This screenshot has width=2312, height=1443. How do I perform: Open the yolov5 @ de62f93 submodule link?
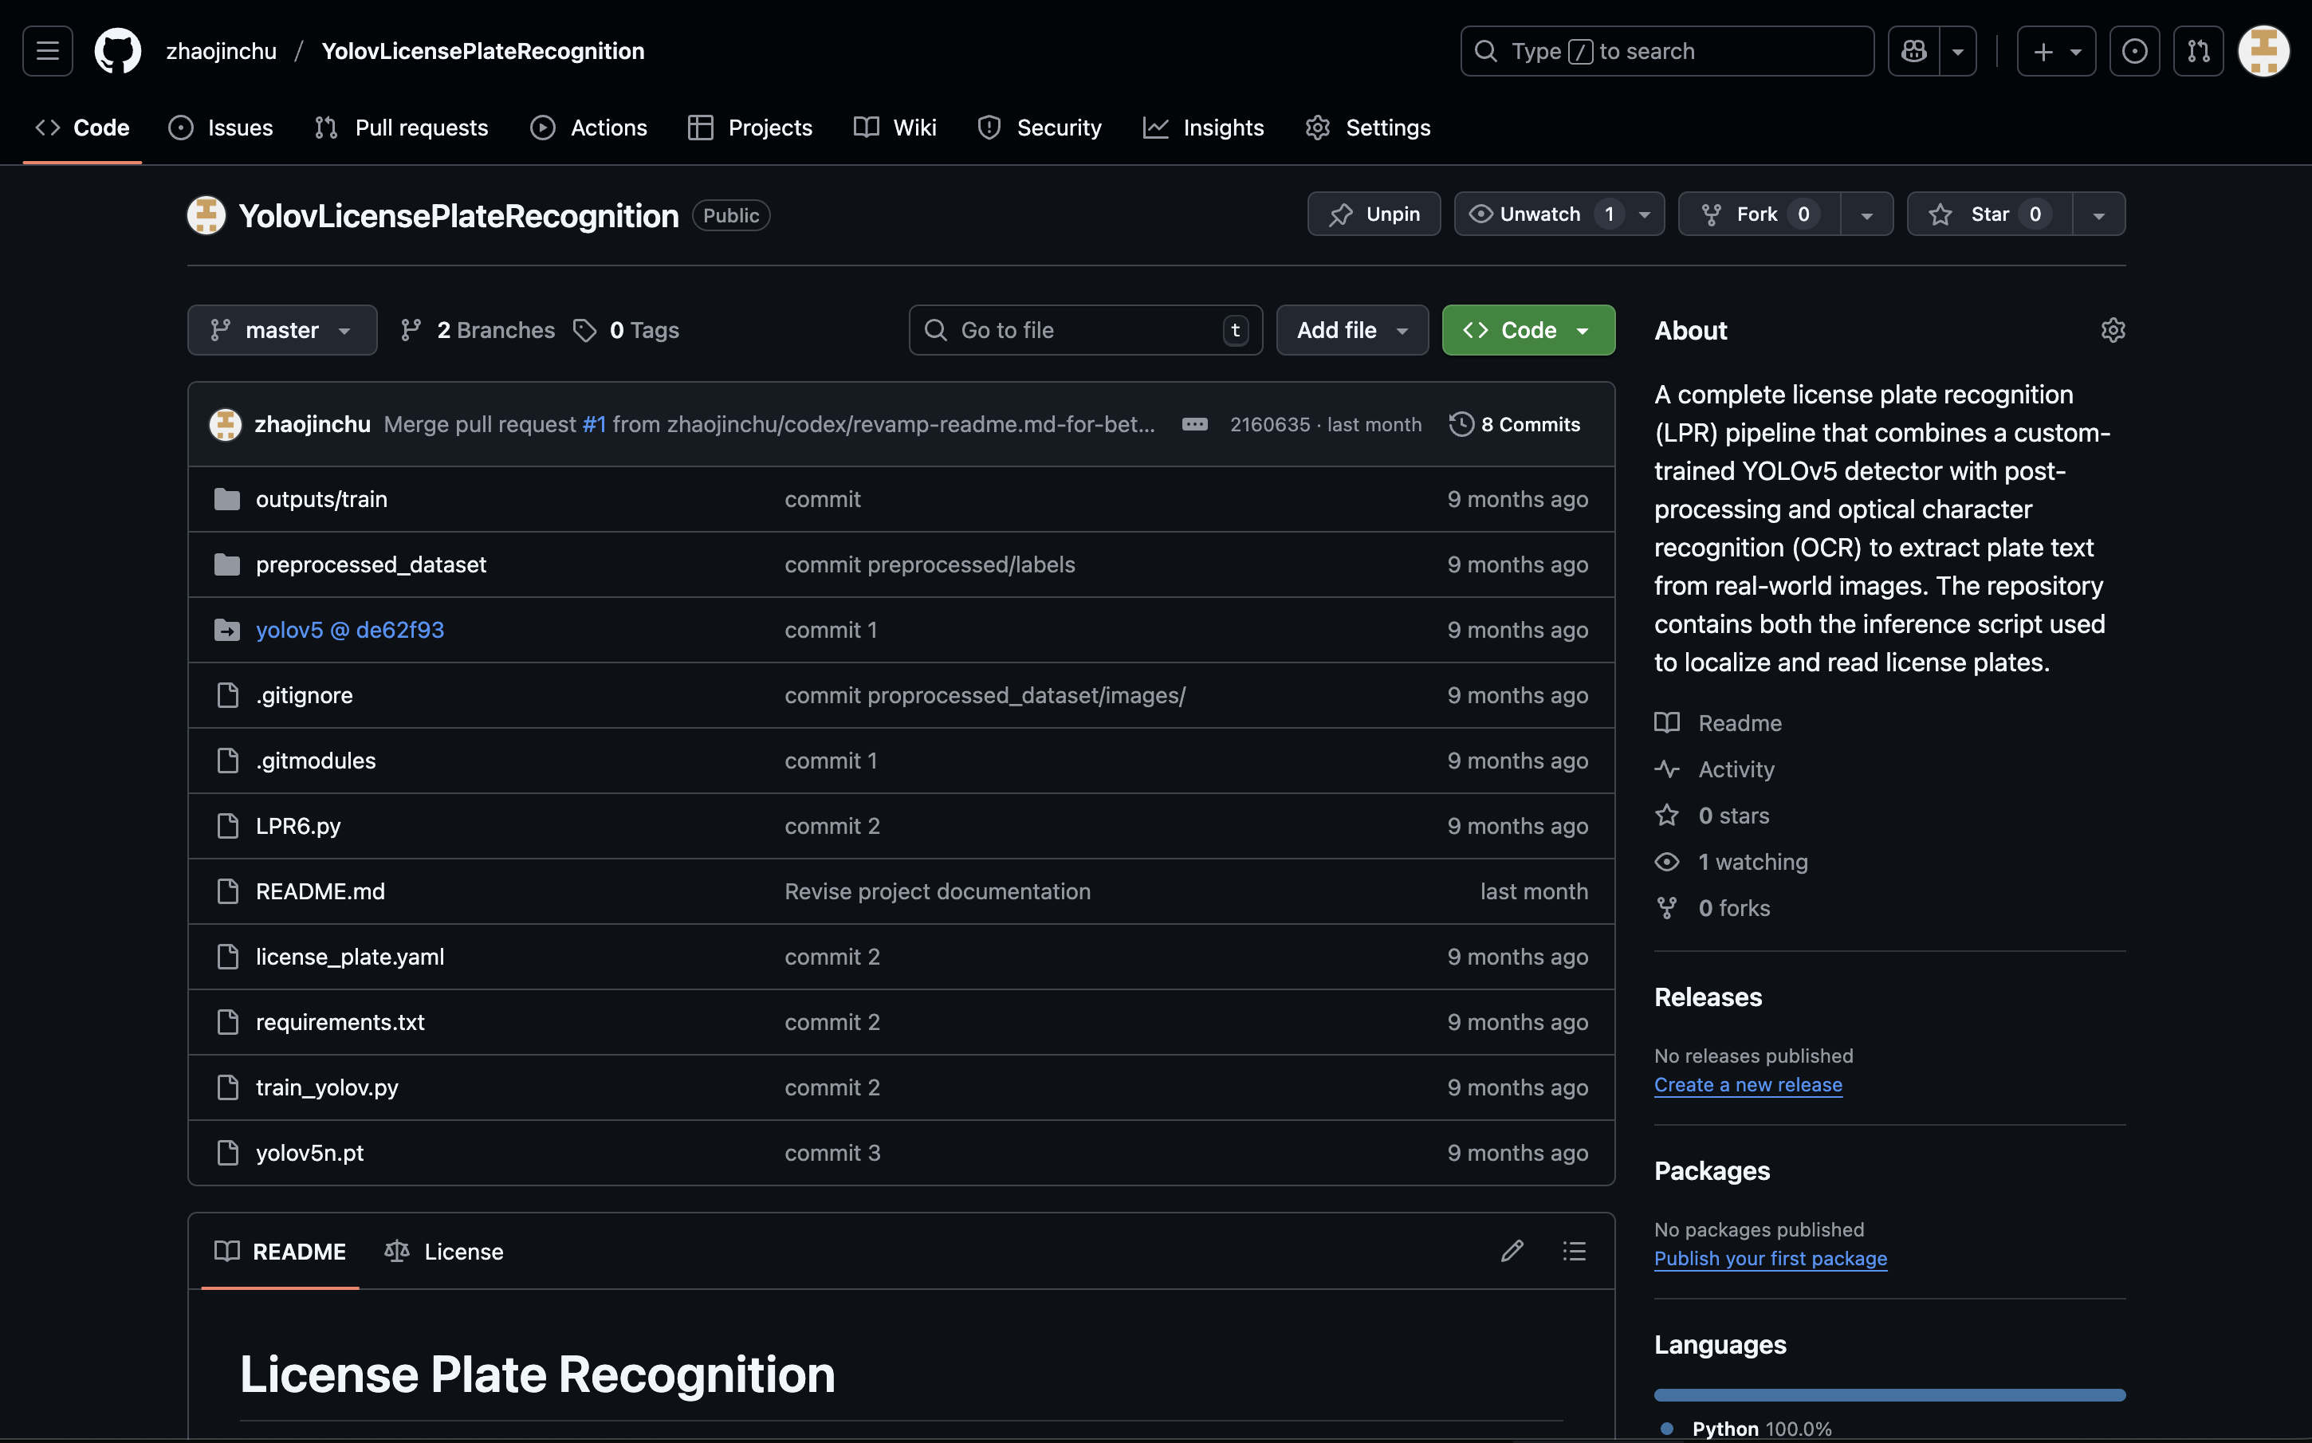point(350,630)
